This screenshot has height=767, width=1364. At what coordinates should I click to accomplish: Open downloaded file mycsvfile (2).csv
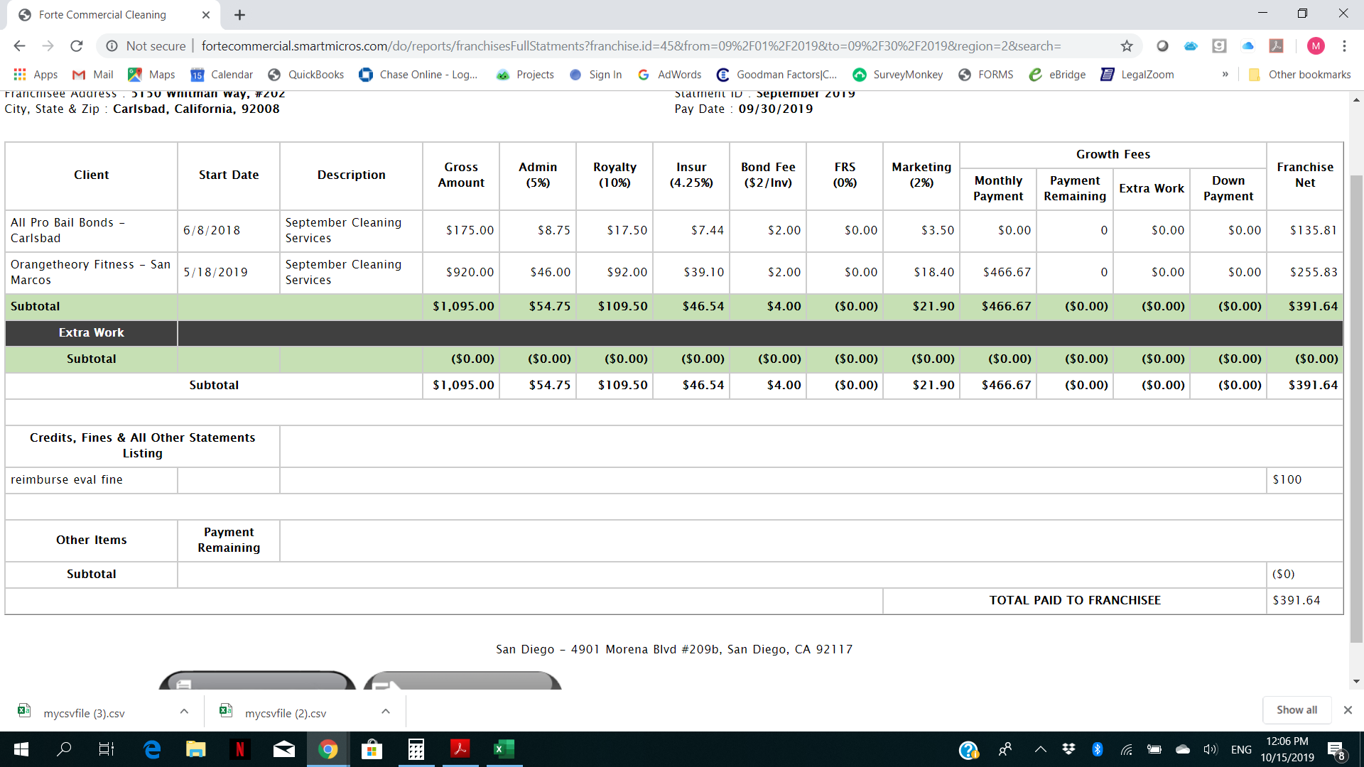coord(286,713)
